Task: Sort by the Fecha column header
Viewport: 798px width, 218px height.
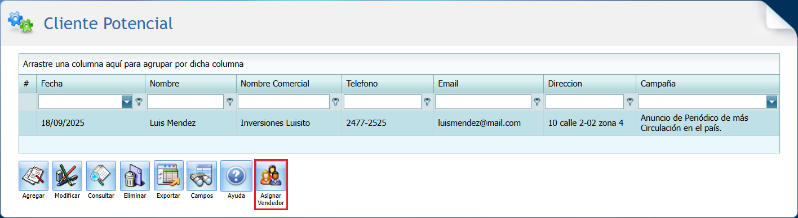Action: coord(91,84)
